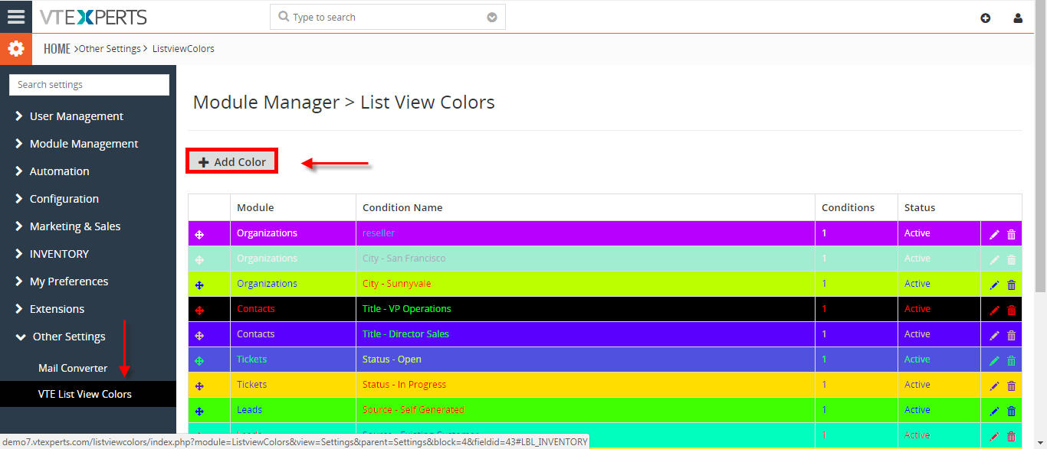The image size is (1047, 449).
Task: Click Source - Self Generated text
Action: click(x=413, y=410)
